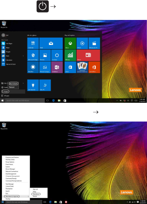Open the Microsoft Edge tile
The width and height of the screenshot is (147, 204).
point(33,55)
